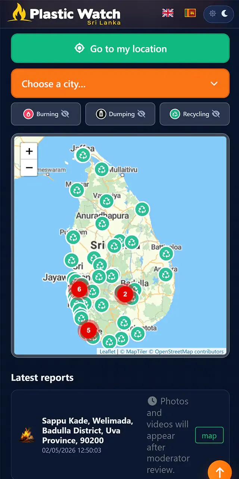
Task: Click the Plastic Watch flame logo
Action: click(19, 13)
